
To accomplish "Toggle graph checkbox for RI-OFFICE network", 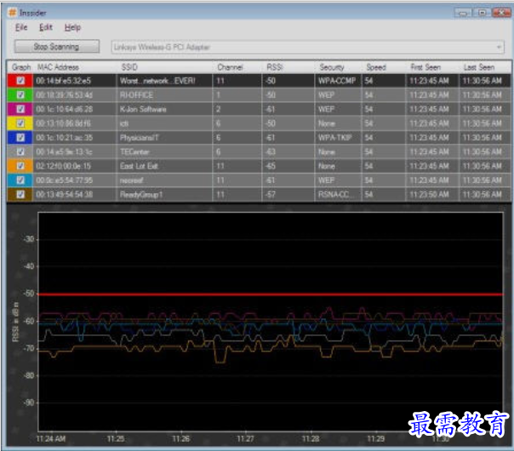I will pyautogui.click(x=20, y=94).
